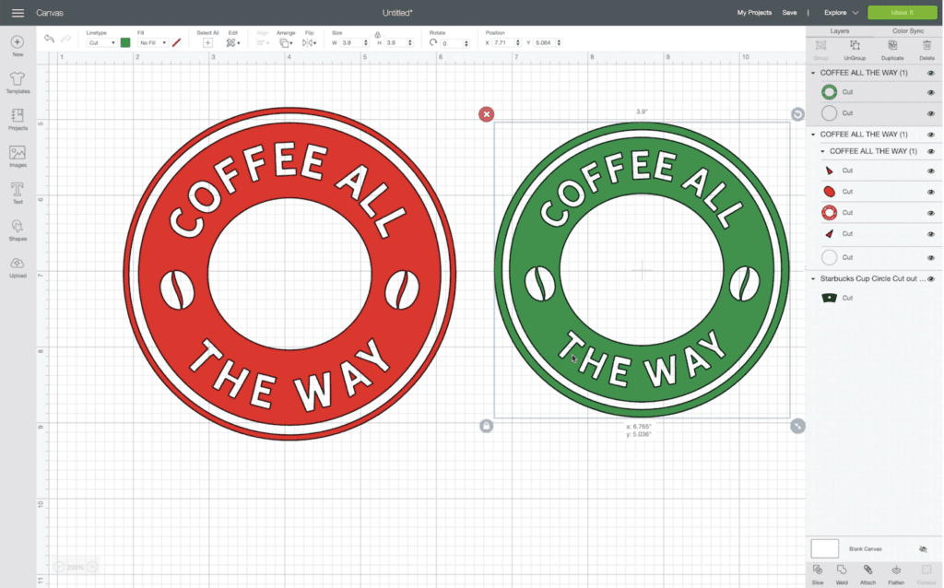Screen dimensions: 944x588
Task: Toggle lock aspect ratio in Size
Action: point(377,35)
